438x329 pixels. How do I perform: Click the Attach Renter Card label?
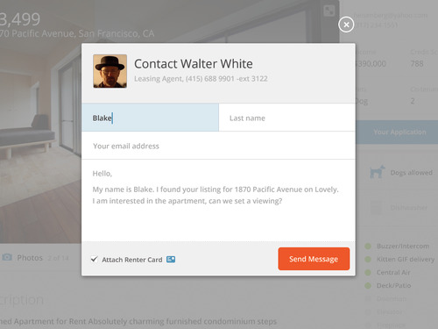tap(132, 260)
